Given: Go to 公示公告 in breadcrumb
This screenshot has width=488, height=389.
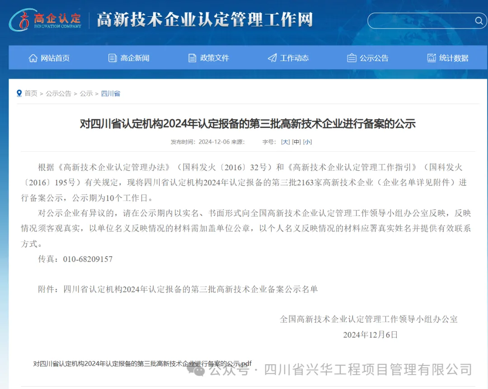Looking at the screenshot, I should [x=58, y=94].
